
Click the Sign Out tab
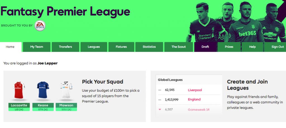tap(277, 47)
